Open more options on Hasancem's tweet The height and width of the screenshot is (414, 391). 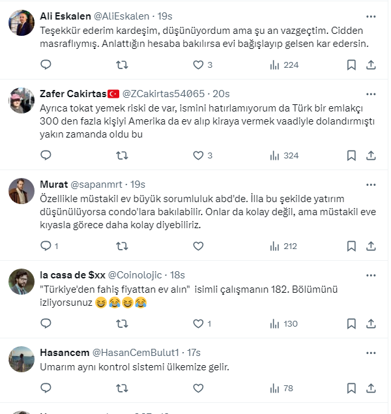371,352
